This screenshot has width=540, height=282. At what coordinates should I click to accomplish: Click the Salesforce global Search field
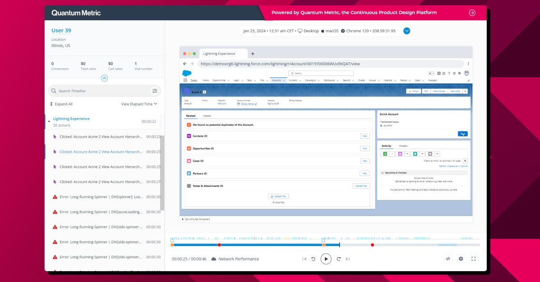pyautogui.click(x=321, y=73)
